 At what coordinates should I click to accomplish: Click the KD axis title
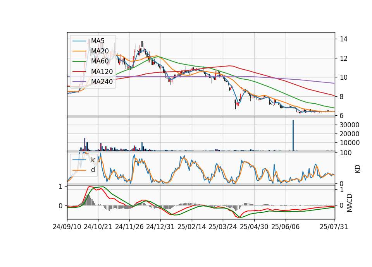coord(358,169)
